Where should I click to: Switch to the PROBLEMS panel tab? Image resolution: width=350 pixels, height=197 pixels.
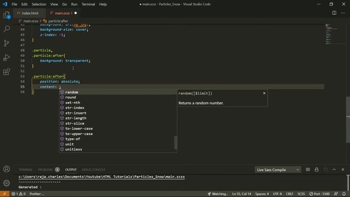pos(45,170)
